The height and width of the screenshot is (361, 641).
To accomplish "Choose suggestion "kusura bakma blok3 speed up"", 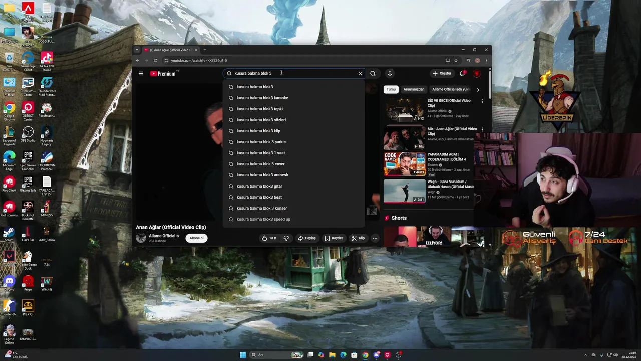I will tap(294, 219).
